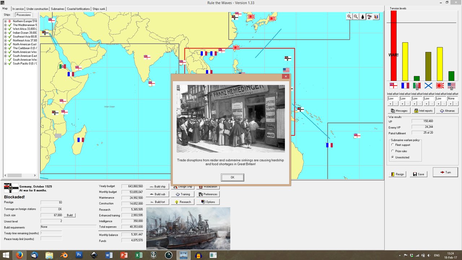Viewport: 462px width, 260px height.
Task: Click the oil drop map overlay icon
Action: (x=362, y=16)
